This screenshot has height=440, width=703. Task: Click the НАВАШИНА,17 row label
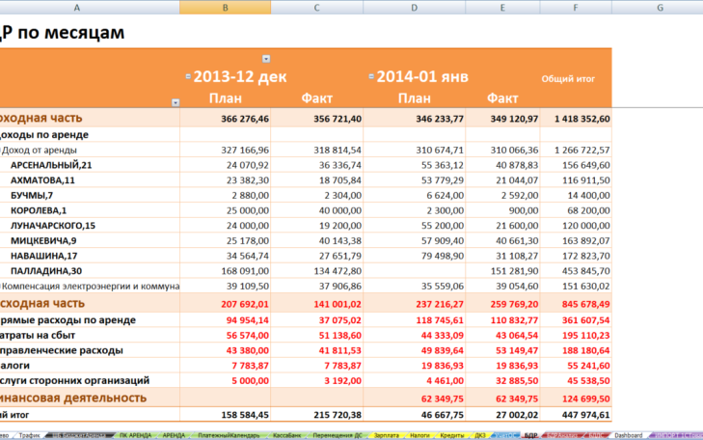click(44, 256)
